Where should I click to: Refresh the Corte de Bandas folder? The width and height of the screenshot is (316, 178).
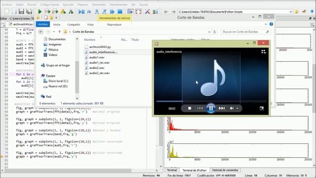(x=215, y=32)
